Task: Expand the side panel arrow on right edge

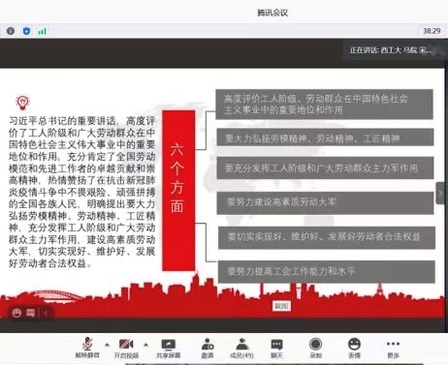Action: [x=440, y=194]
